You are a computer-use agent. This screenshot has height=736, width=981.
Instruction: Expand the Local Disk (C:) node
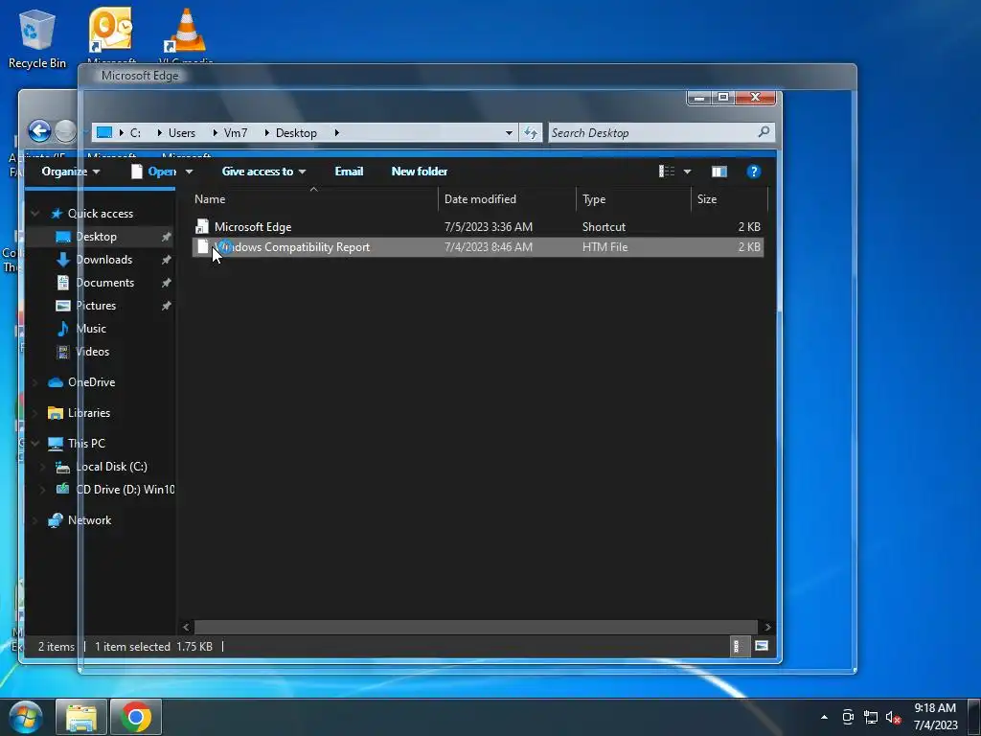(42, 467)
